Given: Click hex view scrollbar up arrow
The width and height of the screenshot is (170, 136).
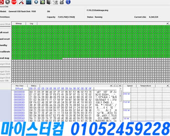Looking at the screenshot, I should point(120,89).
